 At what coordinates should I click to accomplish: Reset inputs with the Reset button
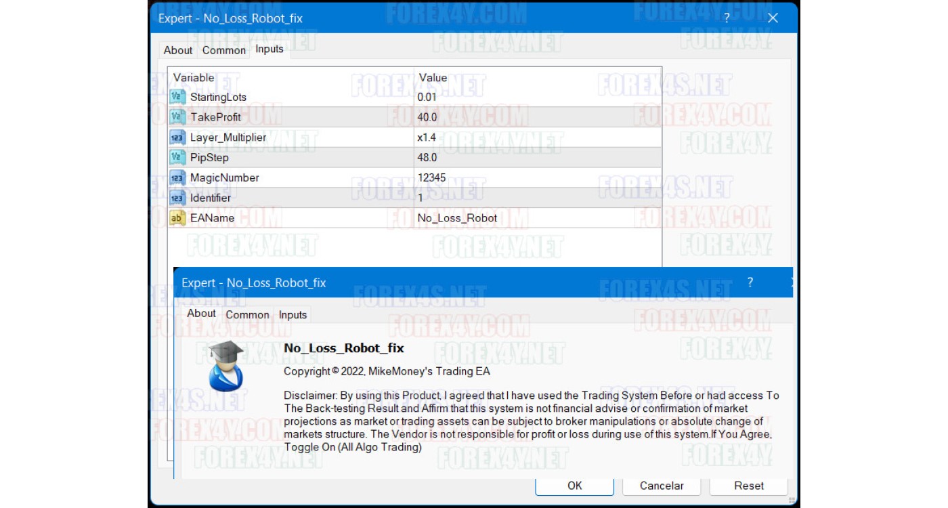point(748,486)
